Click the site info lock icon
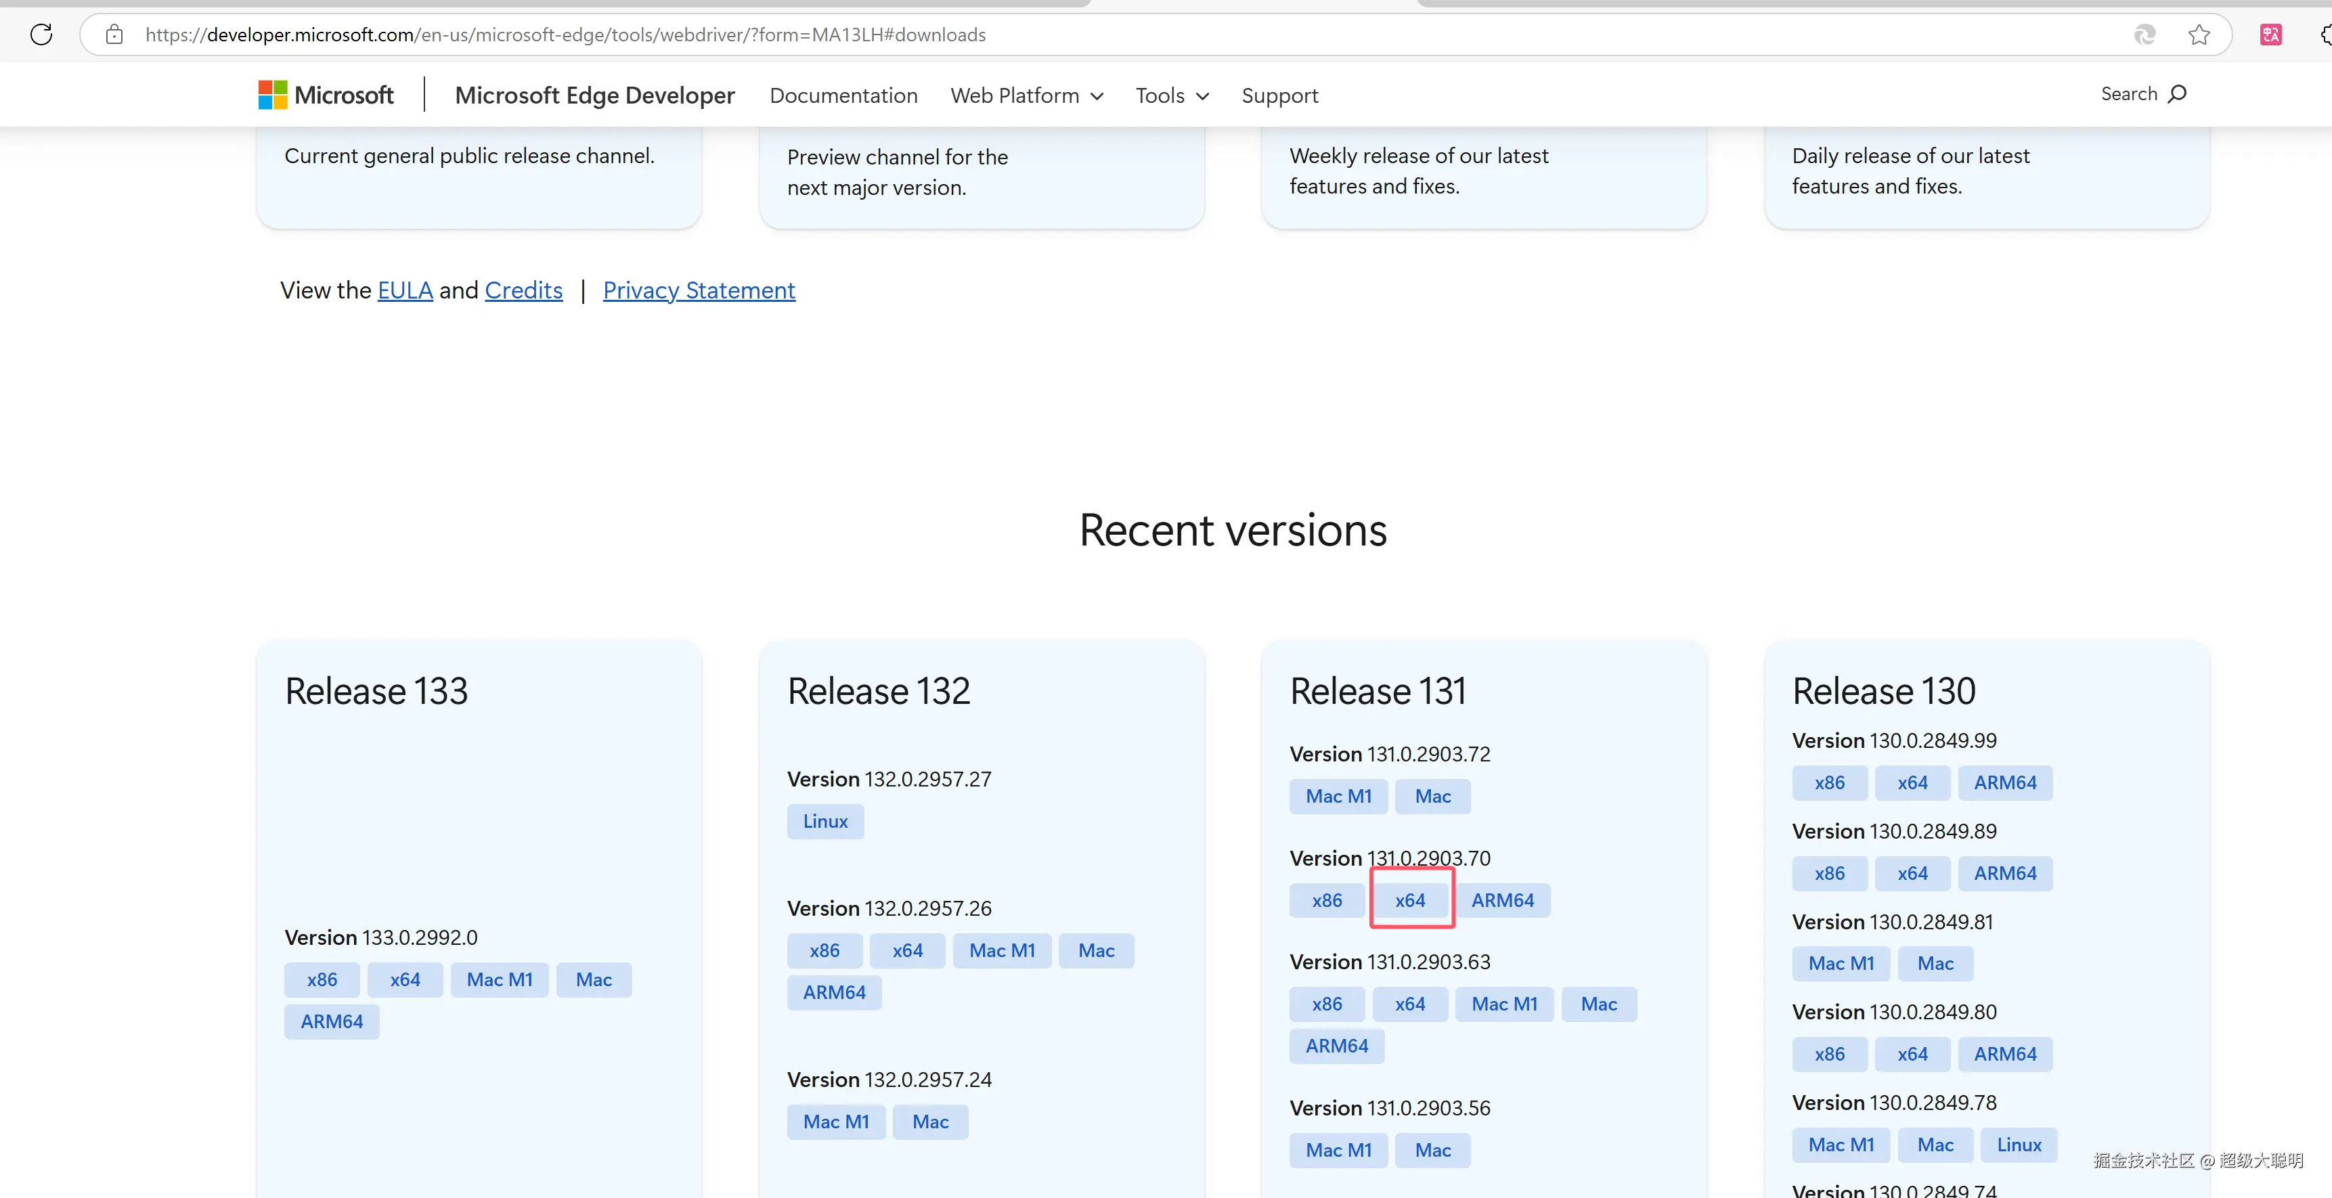The width and height of the screenshot is (2332, 1198). (114, 35)
